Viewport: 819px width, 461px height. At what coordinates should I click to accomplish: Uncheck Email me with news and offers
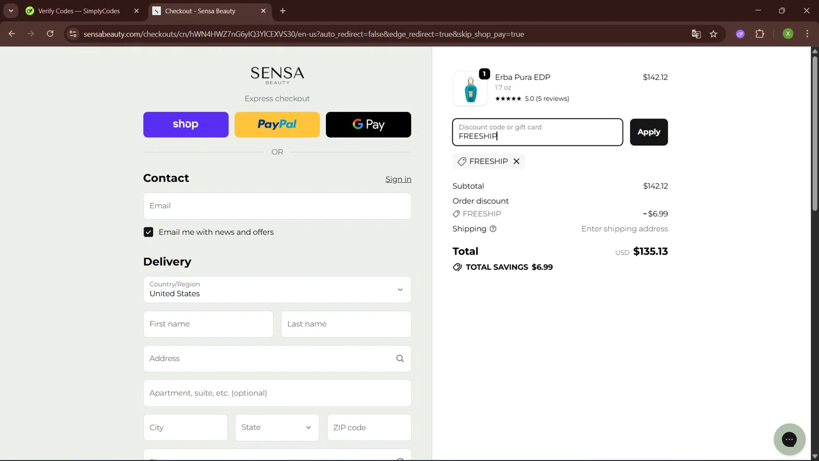(149, 232)
